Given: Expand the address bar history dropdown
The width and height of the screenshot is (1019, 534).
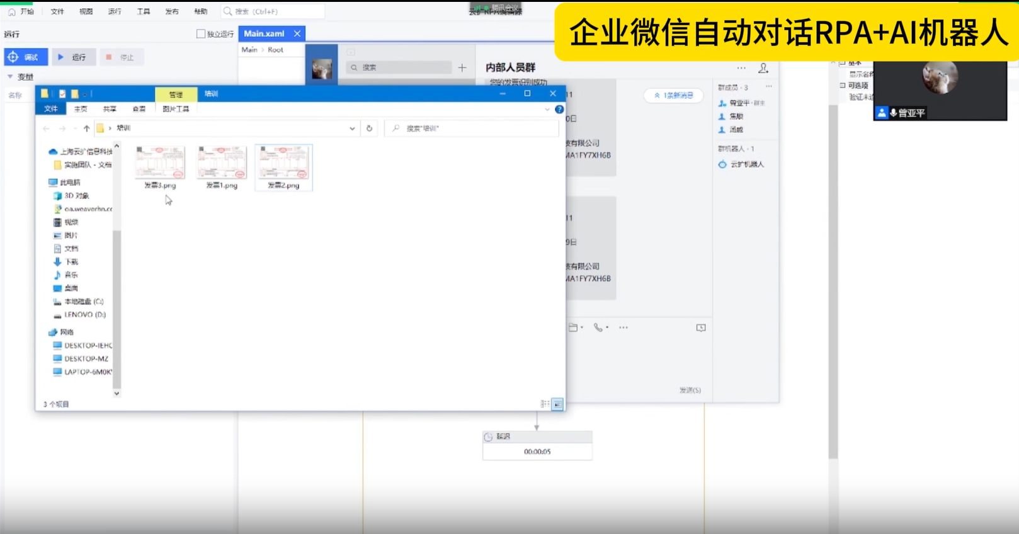Looking at the screenshot, I should pyautogui.click(x=352, y=128).
